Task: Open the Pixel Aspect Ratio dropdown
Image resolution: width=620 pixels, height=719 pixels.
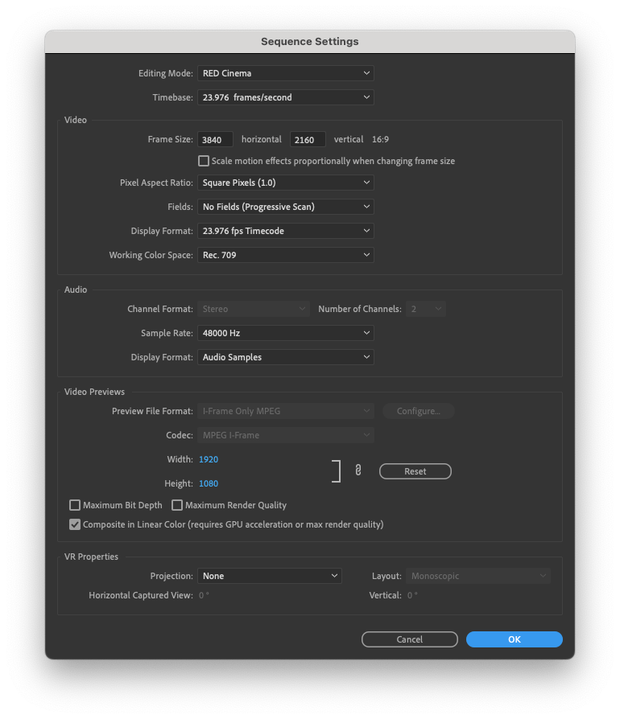Action: pos(286,183)
